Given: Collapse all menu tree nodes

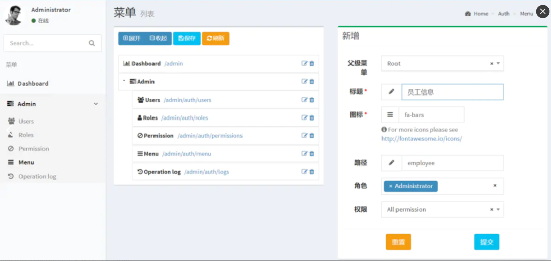Looking at the screenshot, I should point(158,39).
